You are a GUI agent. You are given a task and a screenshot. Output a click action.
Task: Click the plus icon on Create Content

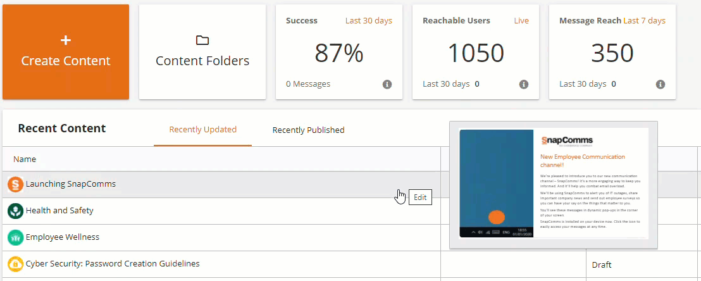(66, 41)
